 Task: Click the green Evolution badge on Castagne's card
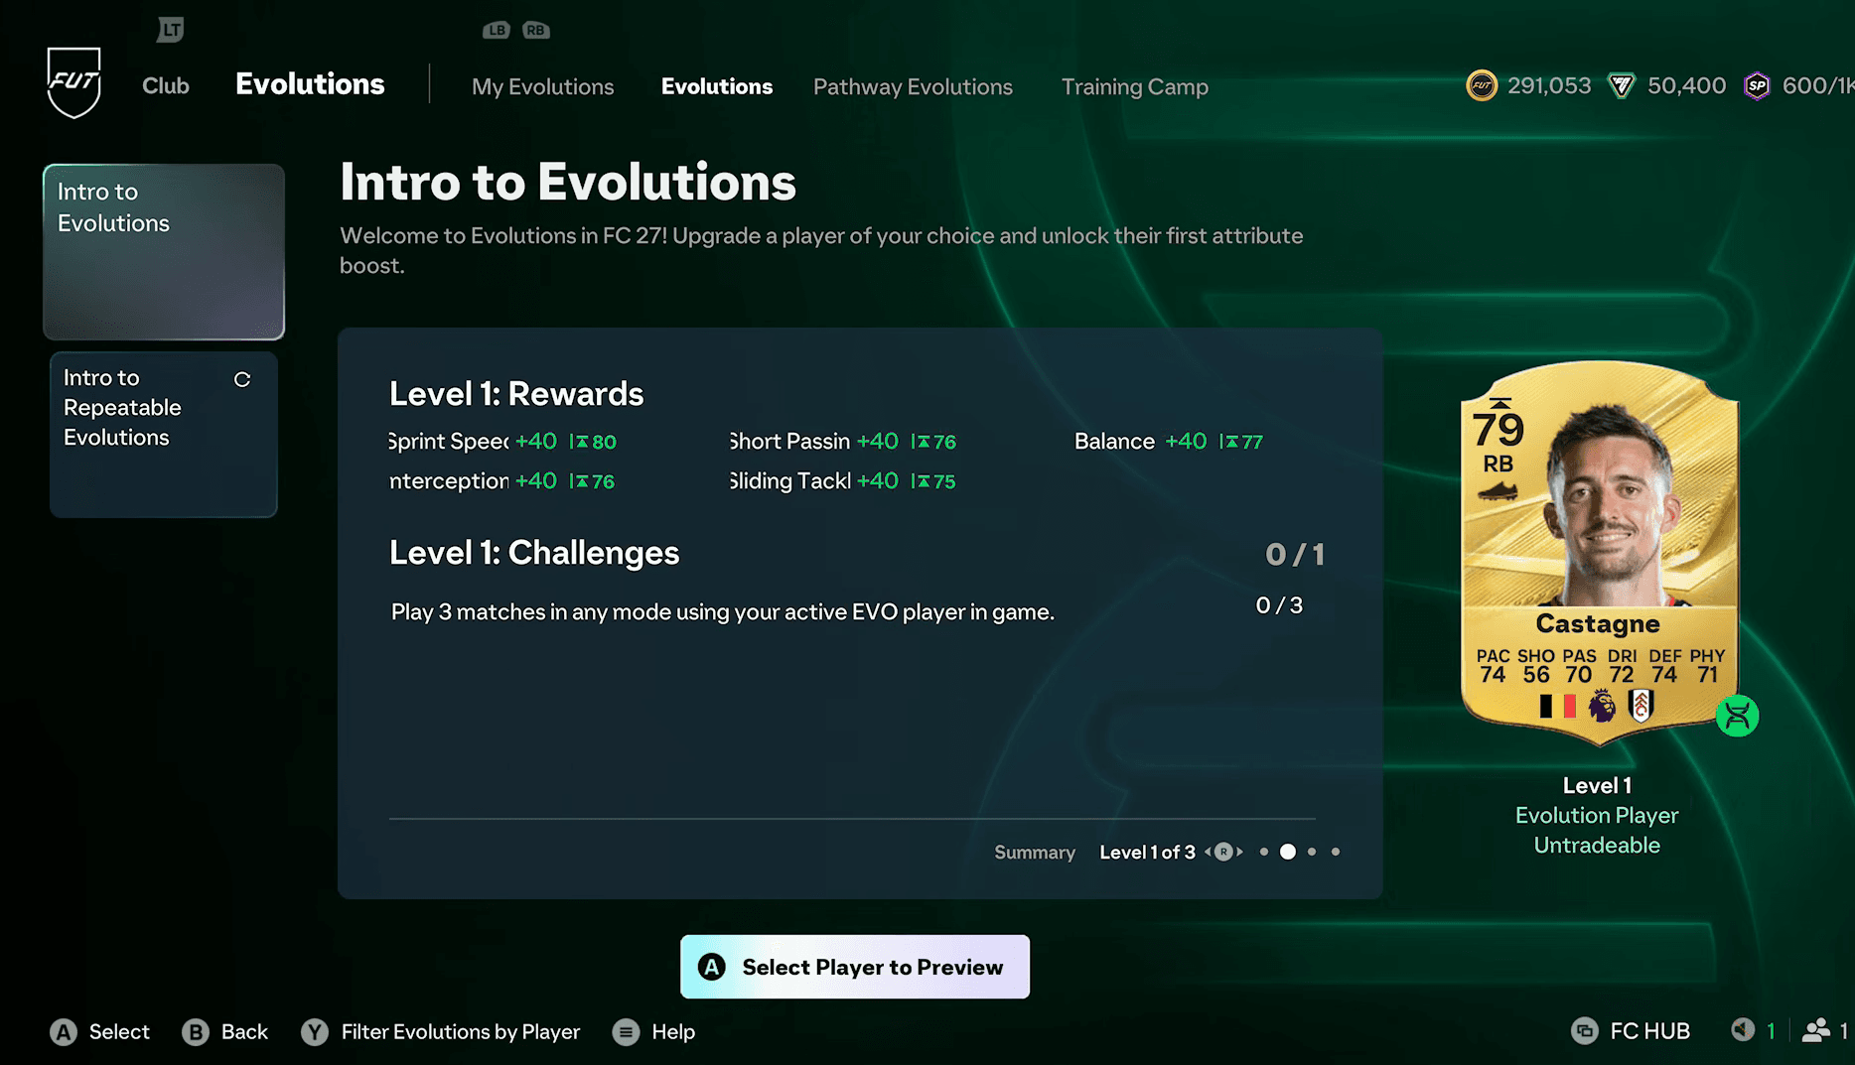[1738, 716]
